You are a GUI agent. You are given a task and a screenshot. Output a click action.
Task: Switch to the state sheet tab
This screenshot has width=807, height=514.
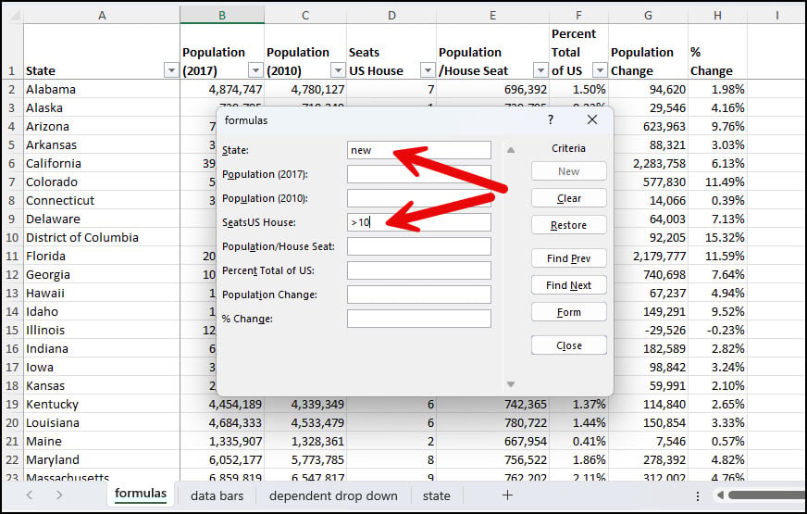click(437, 495)
